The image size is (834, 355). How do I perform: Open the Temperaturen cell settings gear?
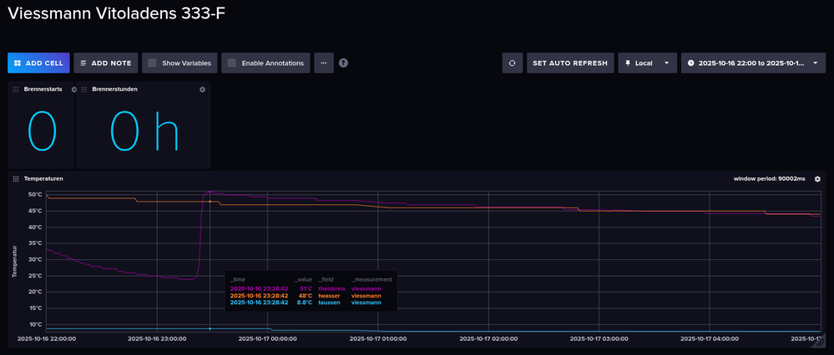817,179
